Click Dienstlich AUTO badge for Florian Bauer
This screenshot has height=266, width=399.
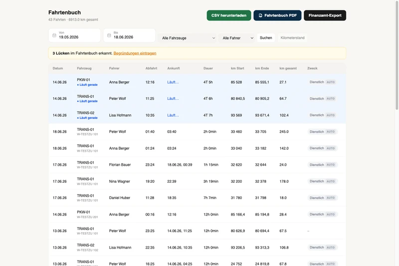[x=322, y=165]
